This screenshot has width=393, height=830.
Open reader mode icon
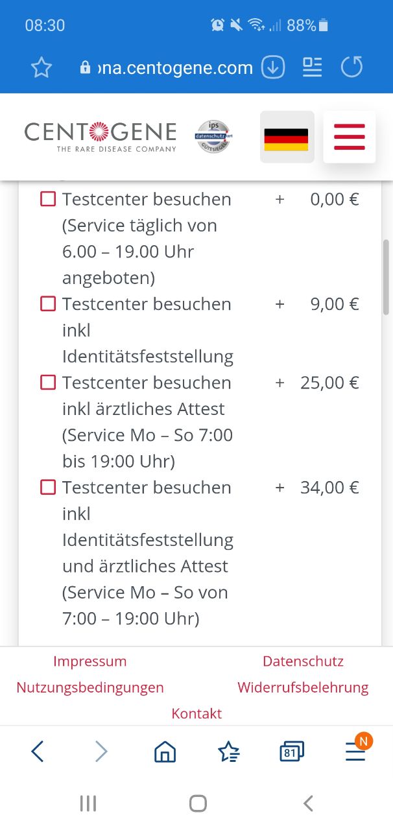click(313, 67)
